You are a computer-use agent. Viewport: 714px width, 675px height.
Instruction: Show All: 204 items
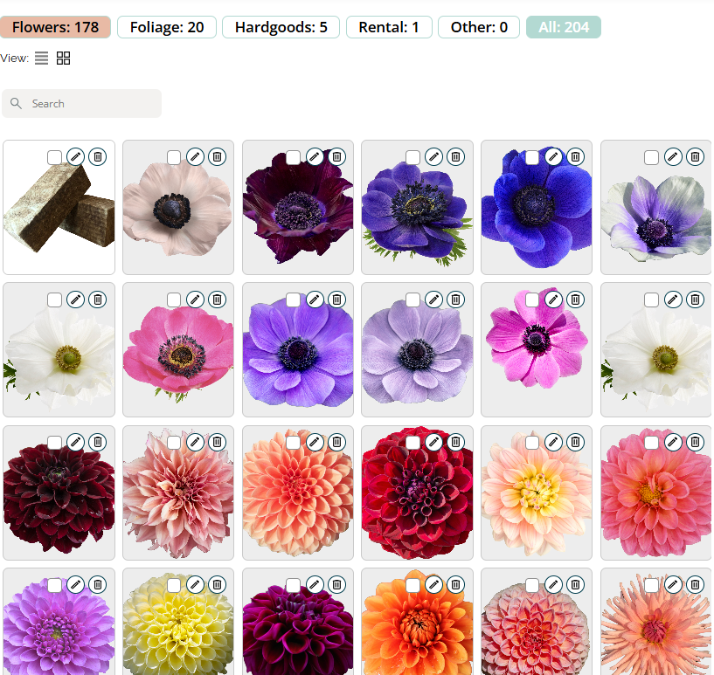pos(563,27)
